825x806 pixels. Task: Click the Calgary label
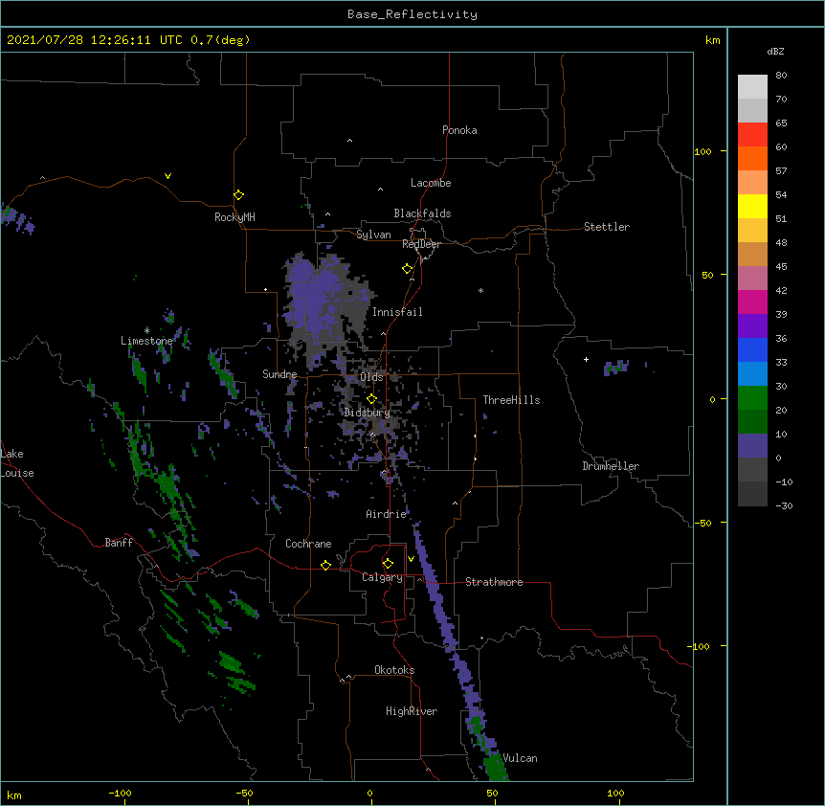tap(382, 577)
